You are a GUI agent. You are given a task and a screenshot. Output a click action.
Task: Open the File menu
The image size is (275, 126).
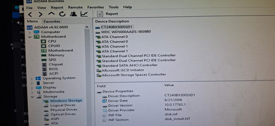coord(29,8)
